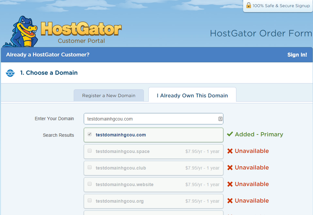The image size is (313, 215).
Task: Click the contact card icon inside domain field
Action: [220, 119]
